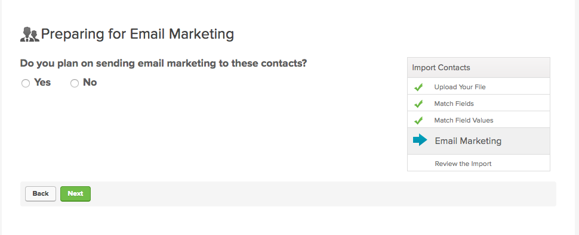Click the green checkmark beside Match Field Values
The image size is (579, 235).
click(x=418, y=120)
